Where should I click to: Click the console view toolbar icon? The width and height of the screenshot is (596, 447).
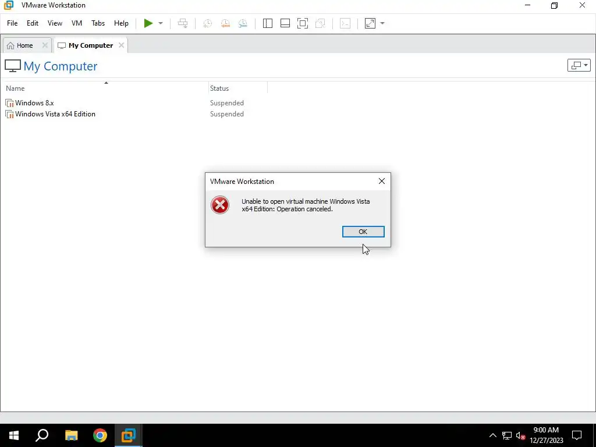(x=345, y=23)
